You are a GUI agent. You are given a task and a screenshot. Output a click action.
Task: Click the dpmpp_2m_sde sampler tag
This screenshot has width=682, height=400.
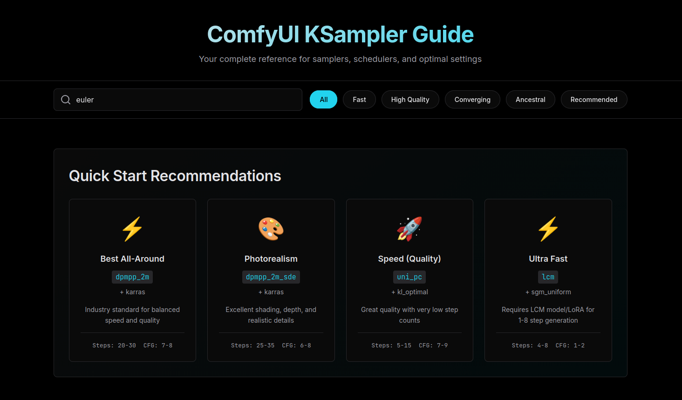point(271,277)
